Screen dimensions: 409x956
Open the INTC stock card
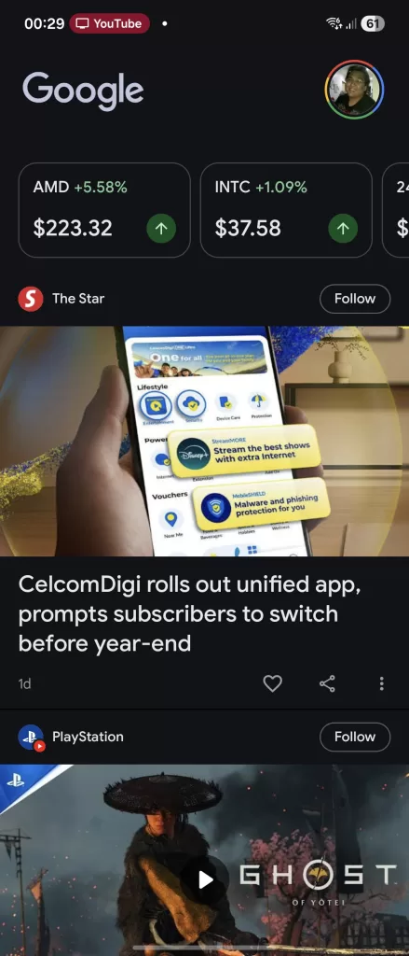pyautogui.click(x=286, y=210)
